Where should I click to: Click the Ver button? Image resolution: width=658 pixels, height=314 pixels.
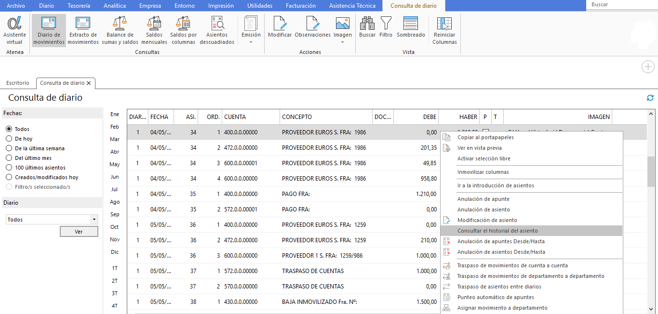pos(79,232)
